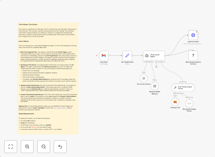Open the Parse_Email Agent node
The width and height of the screenshot is (215, 157).
click(x=154, y=56)
